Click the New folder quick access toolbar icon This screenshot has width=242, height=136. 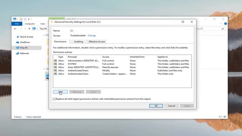coord(25,19)
